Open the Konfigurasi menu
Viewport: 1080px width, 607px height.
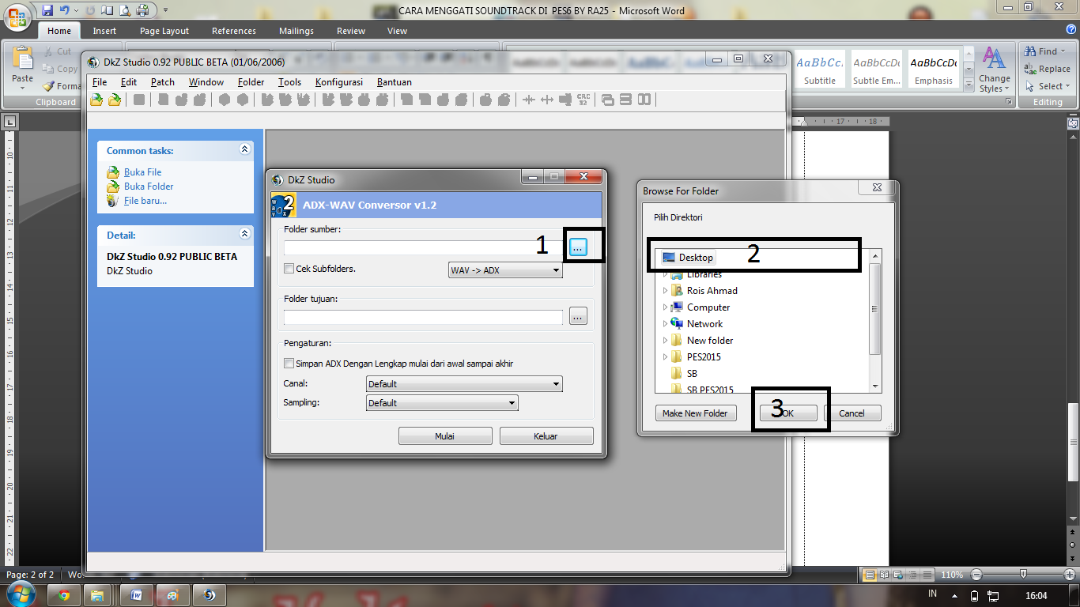click(338, 82)
